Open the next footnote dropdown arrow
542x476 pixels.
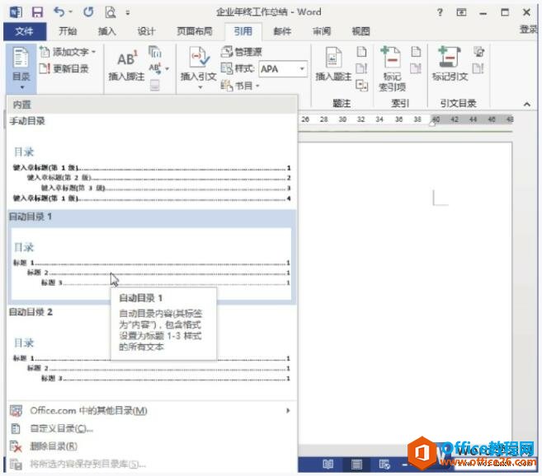pos(167,68)
